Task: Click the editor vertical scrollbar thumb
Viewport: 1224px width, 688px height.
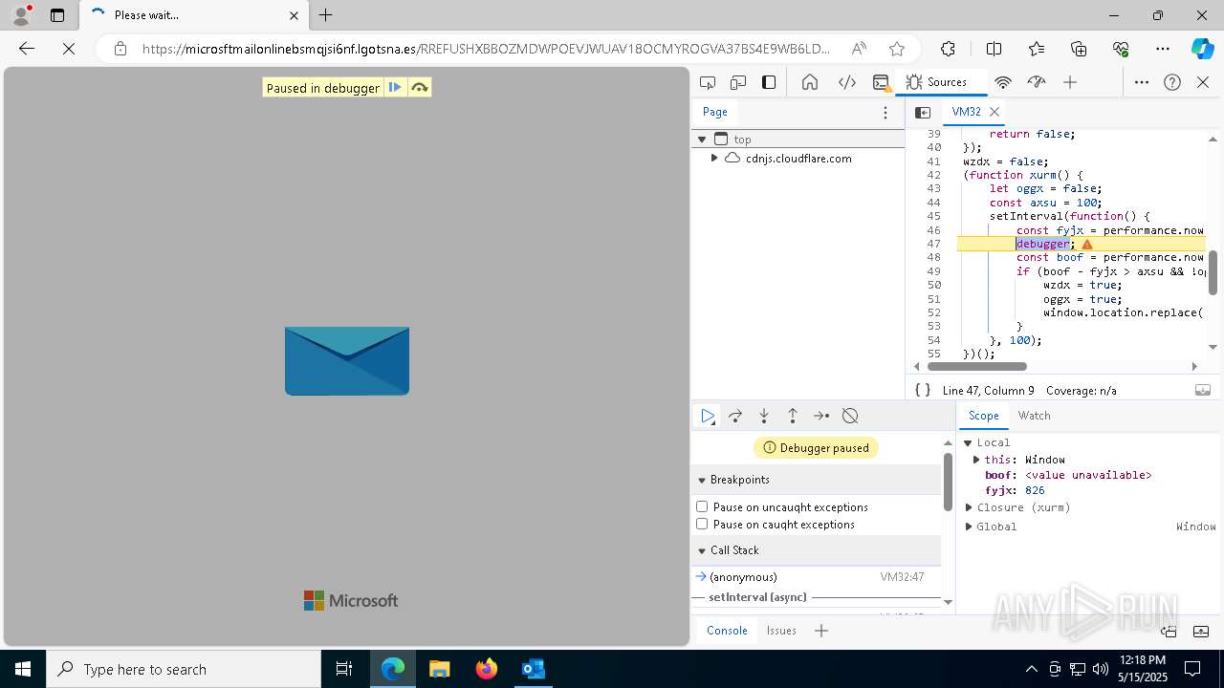Action: [1213, 272]
